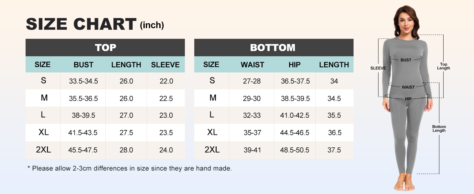Select the BUST column header
Image resolution: width=474 pixels, height=194 pixels.
83,65
